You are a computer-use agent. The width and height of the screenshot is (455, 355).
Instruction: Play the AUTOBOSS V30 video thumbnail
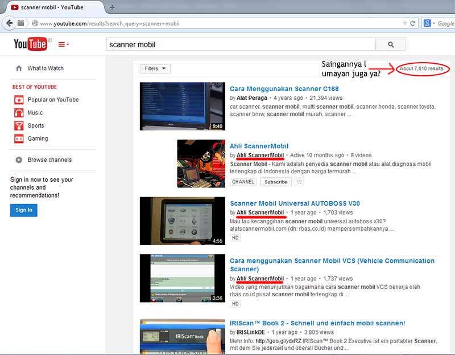coord(183,221)
